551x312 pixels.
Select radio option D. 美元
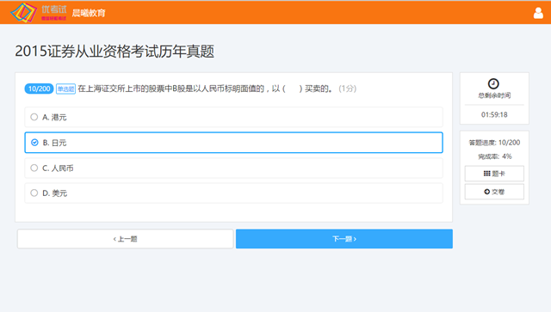tap(233, 193)
